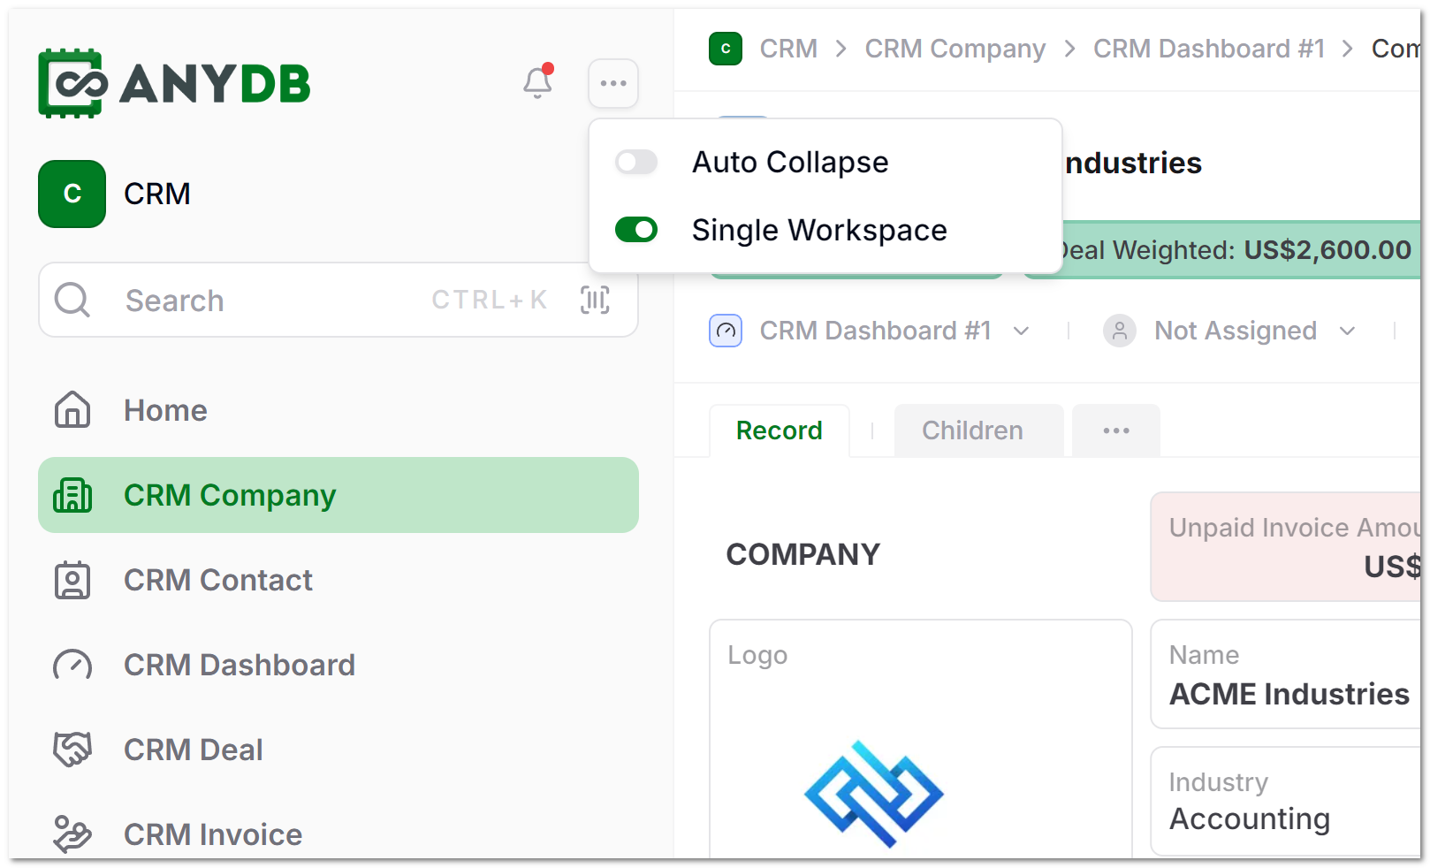Click the Home icon in sidebar

[x=72, y=410]
